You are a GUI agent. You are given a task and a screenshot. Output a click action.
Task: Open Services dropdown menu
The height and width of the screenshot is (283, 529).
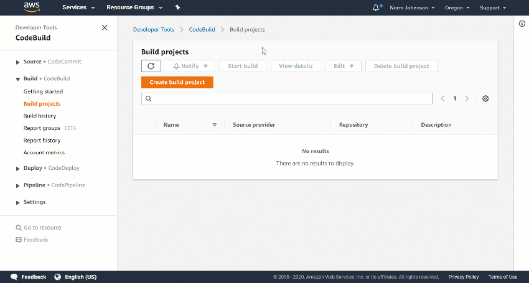(x=78, y=7)
